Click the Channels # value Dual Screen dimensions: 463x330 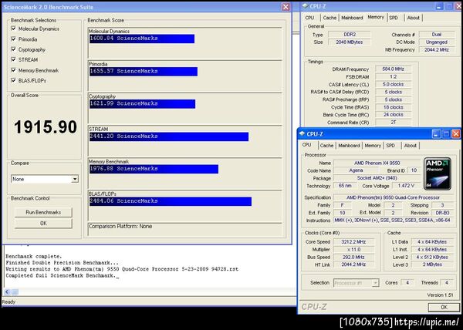(x=437, y=35)
